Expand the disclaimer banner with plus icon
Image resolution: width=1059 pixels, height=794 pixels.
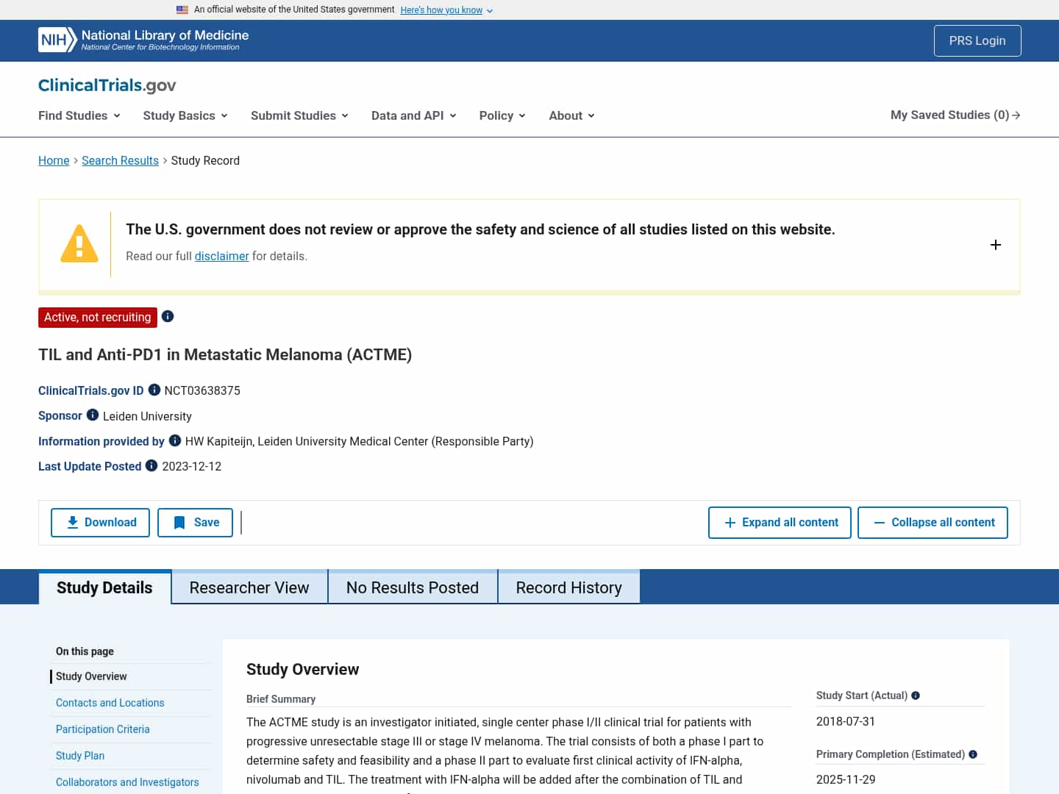(995, 245)
